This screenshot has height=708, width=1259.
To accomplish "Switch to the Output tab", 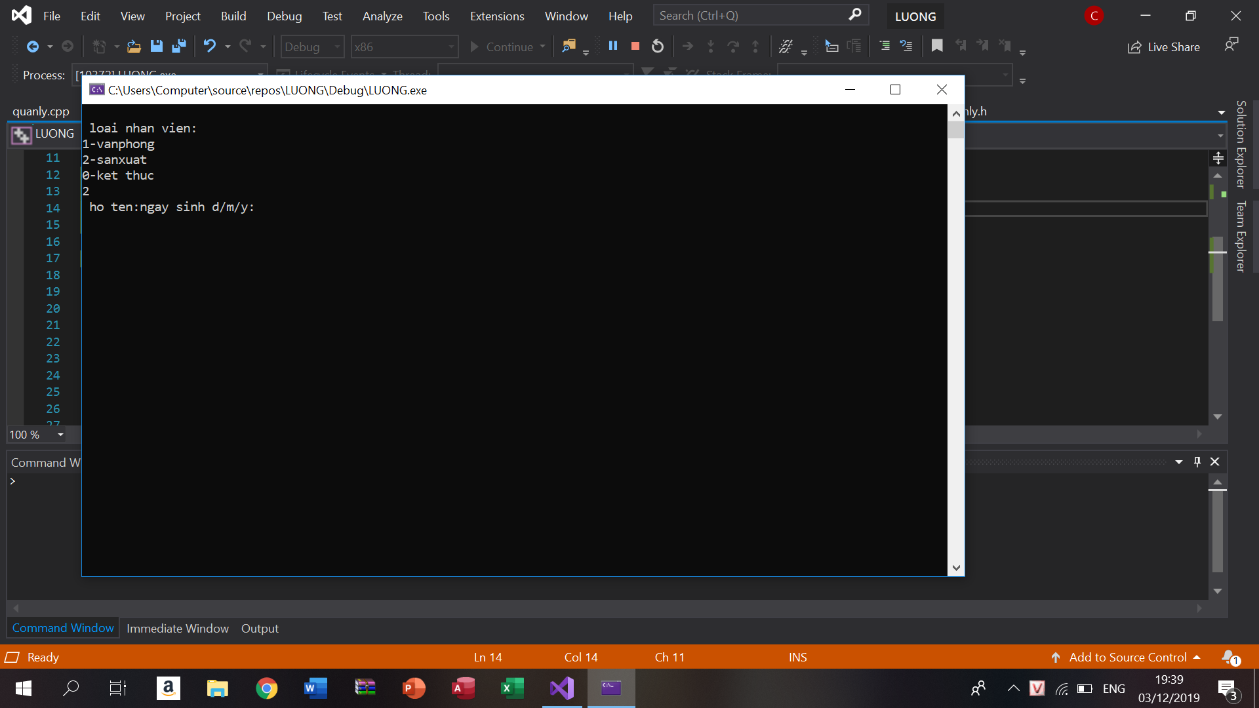I will (260, 628).
